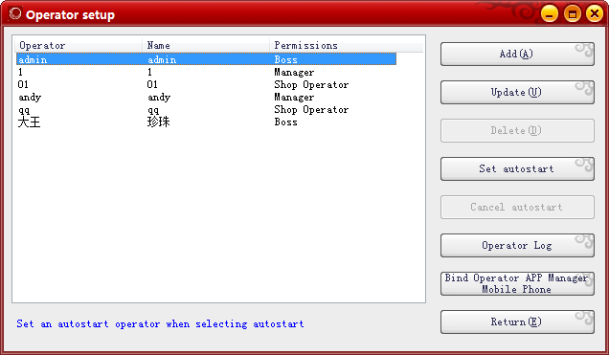Click the name cell 珍珠
Screen dimensions: 609x355
point(158,122)
